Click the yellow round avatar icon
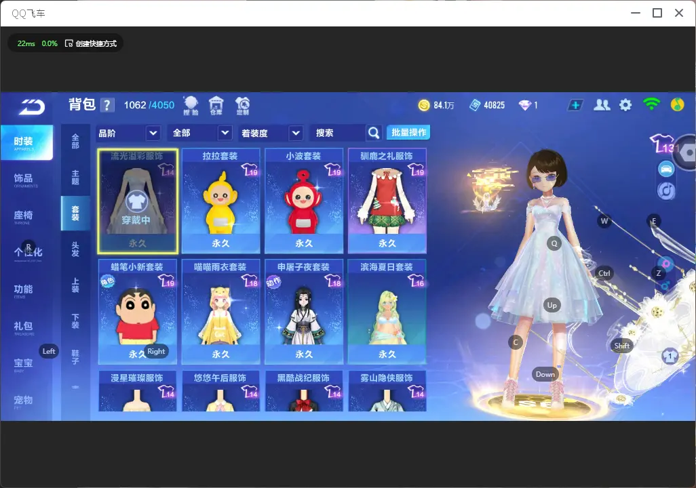The width and height of the screenshot is (696, 488). (x=677, y=104)
